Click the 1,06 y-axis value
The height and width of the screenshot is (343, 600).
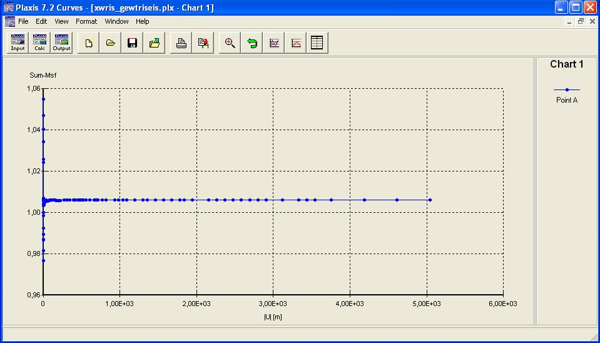(x=33, y=88)
